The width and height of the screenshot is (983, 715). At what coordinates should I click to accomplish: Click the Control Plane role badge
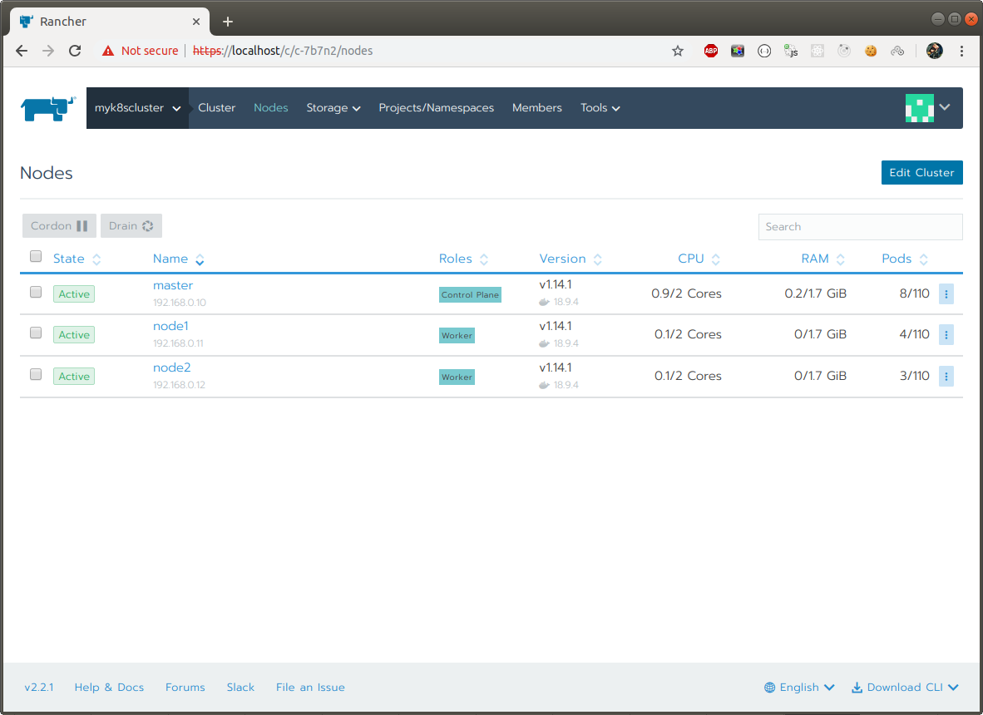tap(470, 294)
